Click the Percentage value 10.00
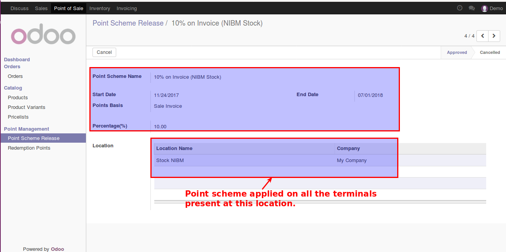 point(160,127)
